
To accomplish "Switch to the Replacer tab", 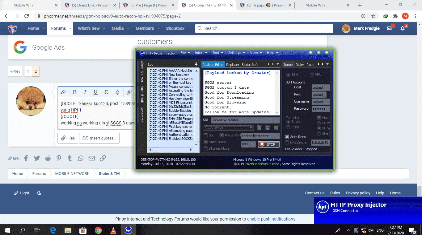I will [x=233, y=65].
